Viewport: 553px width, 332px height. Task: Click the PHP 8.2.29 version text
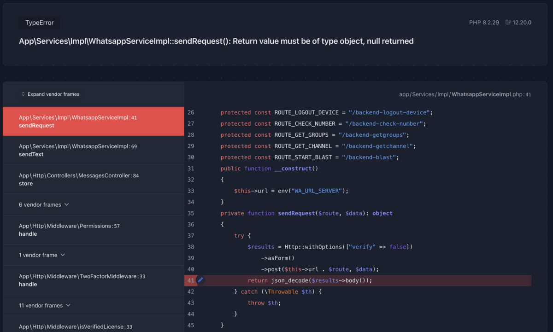point(484,23)
